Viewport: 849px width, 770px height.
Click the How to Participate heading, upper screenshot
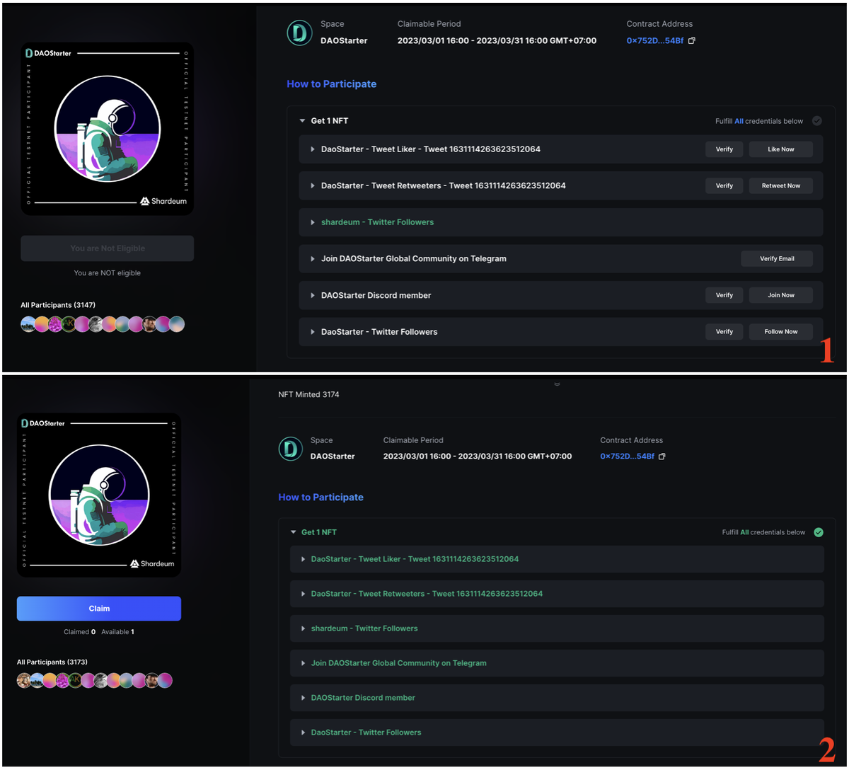tap(331, 84)
